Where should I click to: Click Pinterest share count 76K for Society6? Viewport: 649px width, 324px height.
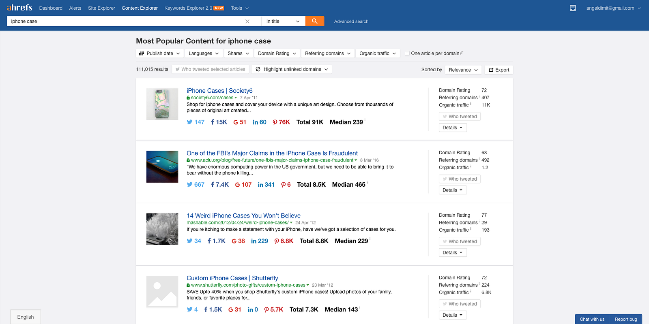click(282, 122)
